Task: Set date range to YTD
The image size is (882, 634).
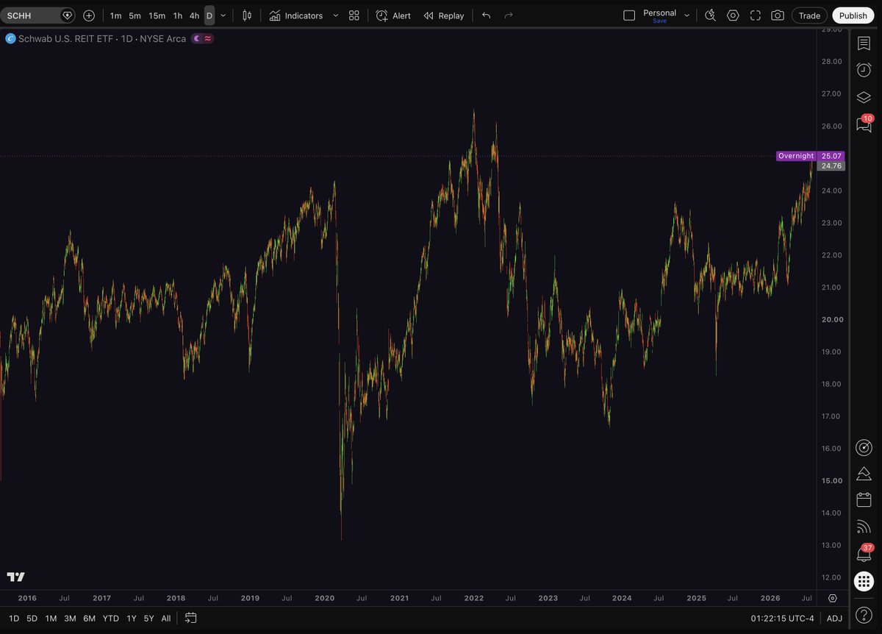Action: [x=111, y=619]
